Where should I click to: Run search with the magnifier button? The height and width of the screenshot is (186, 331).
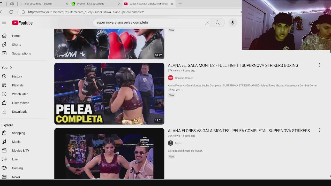coord(218,22)
